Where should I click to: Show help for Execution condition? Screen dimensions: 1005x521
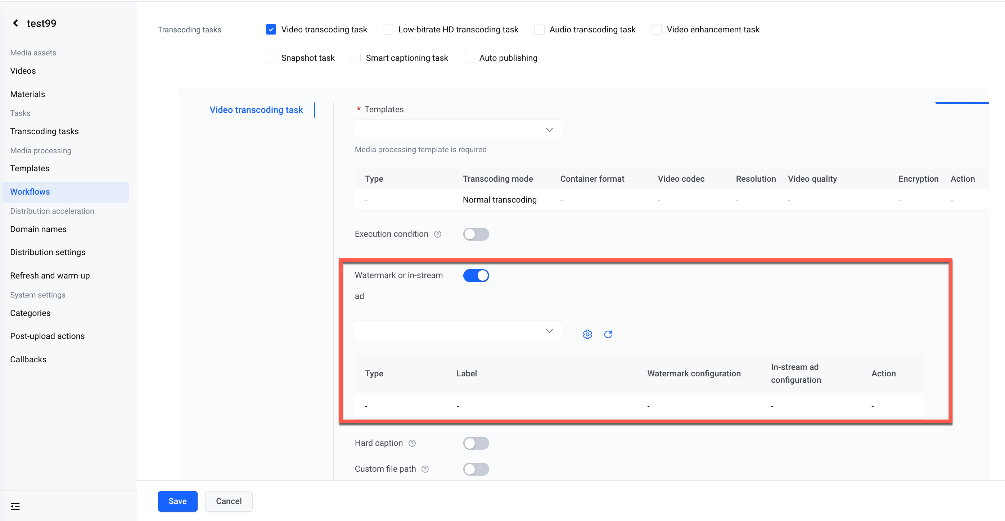438,234
